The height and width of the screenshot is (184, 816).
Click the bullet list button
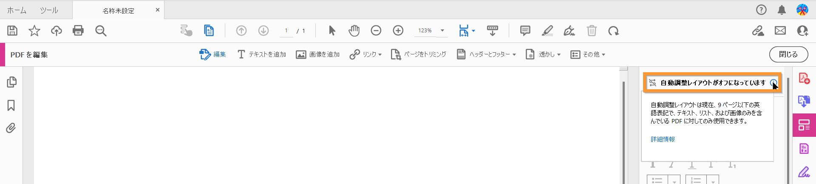657,180
